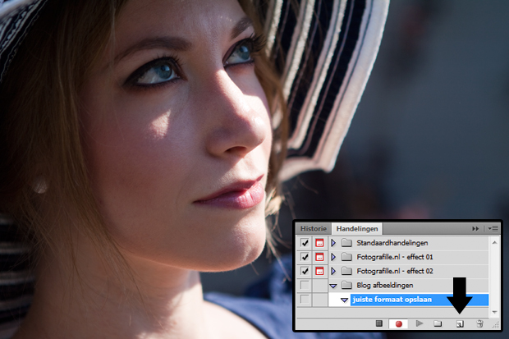Uncheck the Standaardhandelingen checkbox
The image size is (509, 339).
(x=305, y=243)
